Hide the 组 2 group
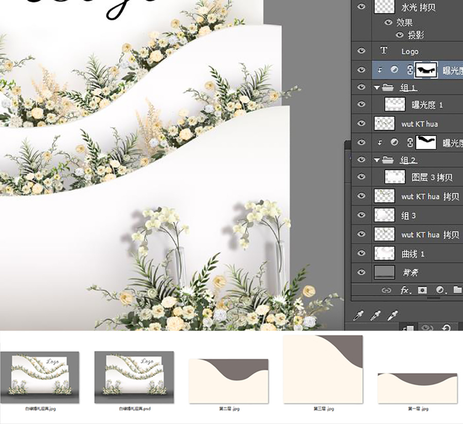The image size is (463, 424). [361, 160]
